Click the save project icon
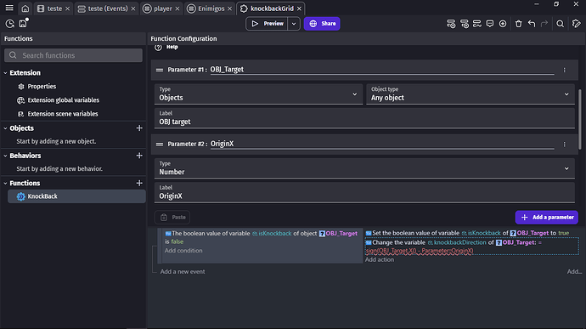The width and height of the screenshot is (586, 329). click(x=23, y=23)
